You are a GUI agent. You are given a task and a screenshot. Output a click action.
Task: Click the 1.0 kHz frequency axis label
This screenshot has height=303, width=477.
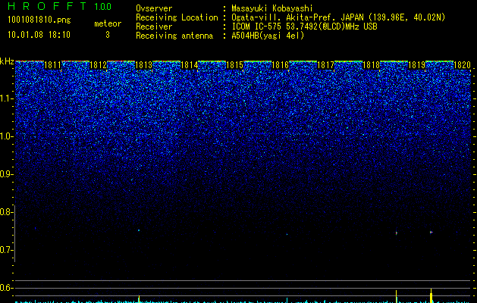(x=7, y=136)
